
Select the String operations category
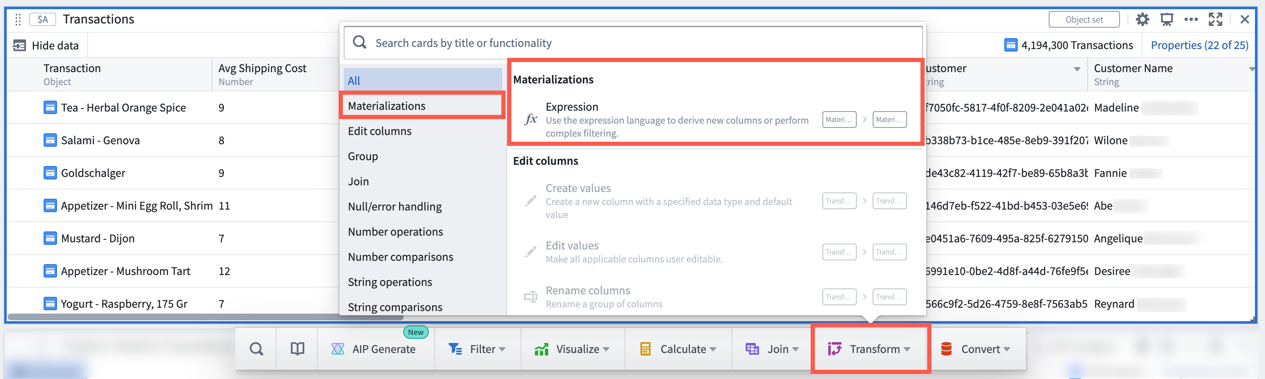tap(423, 282)
